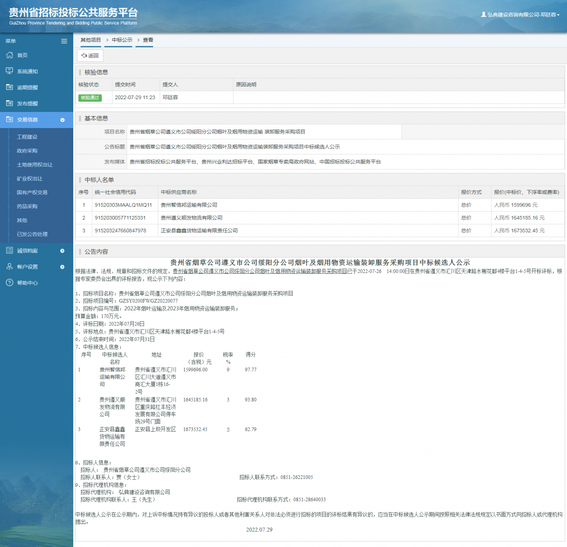Select 国有产权交易 submenu item
Viewport: 567px width, 547px height.
[x=32, y=192]
